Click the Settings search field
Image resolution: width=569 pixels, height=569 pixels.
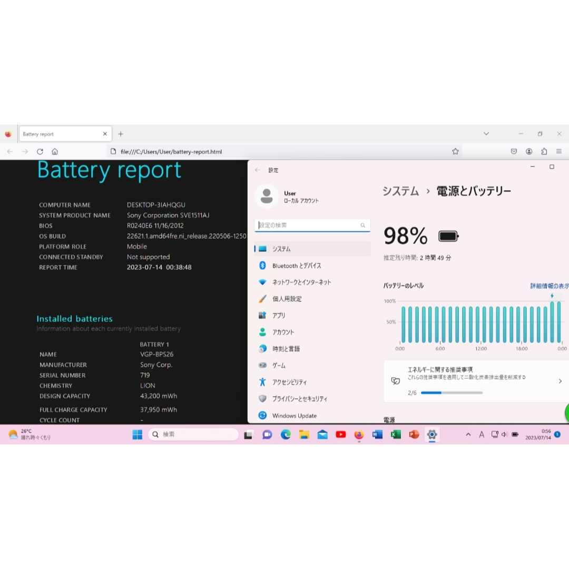312,225
